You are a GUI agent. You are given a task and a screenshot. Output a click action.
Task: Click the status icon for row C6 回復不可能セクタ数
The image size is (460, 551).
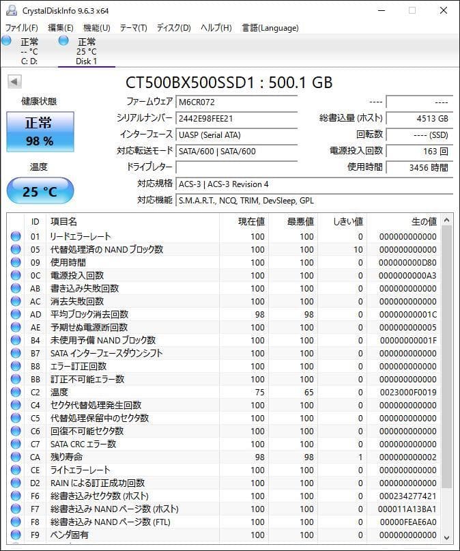[16, 431]
